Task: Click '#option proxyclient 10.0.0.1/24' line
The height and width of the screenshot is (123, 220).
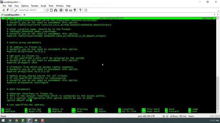Action: point(28,71)
